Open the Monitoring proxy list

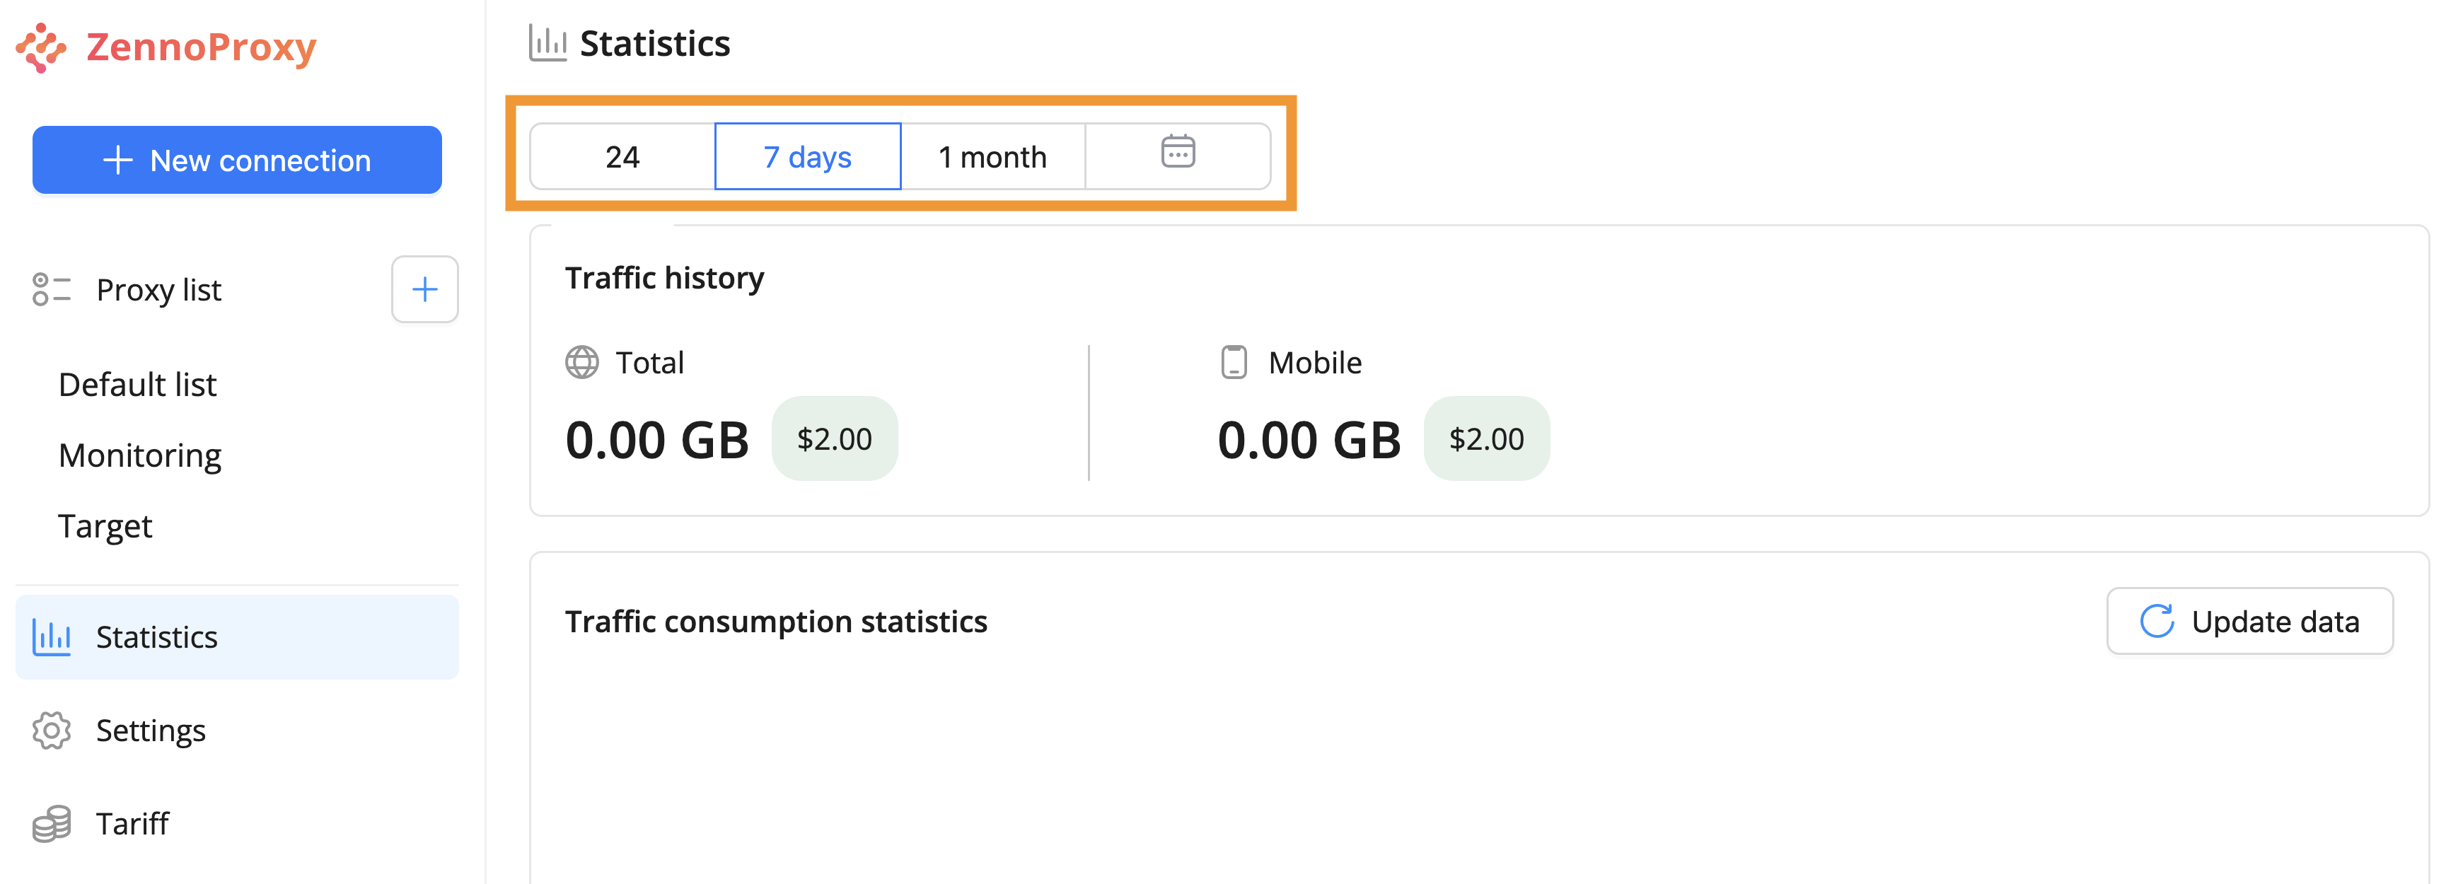tap(139, 455)
